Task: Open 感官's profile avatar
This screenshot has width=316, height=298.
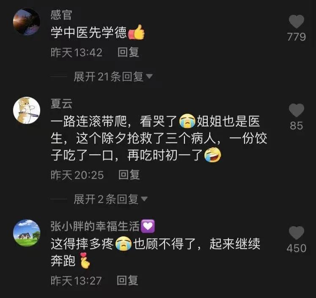Action: click(27, 22)
